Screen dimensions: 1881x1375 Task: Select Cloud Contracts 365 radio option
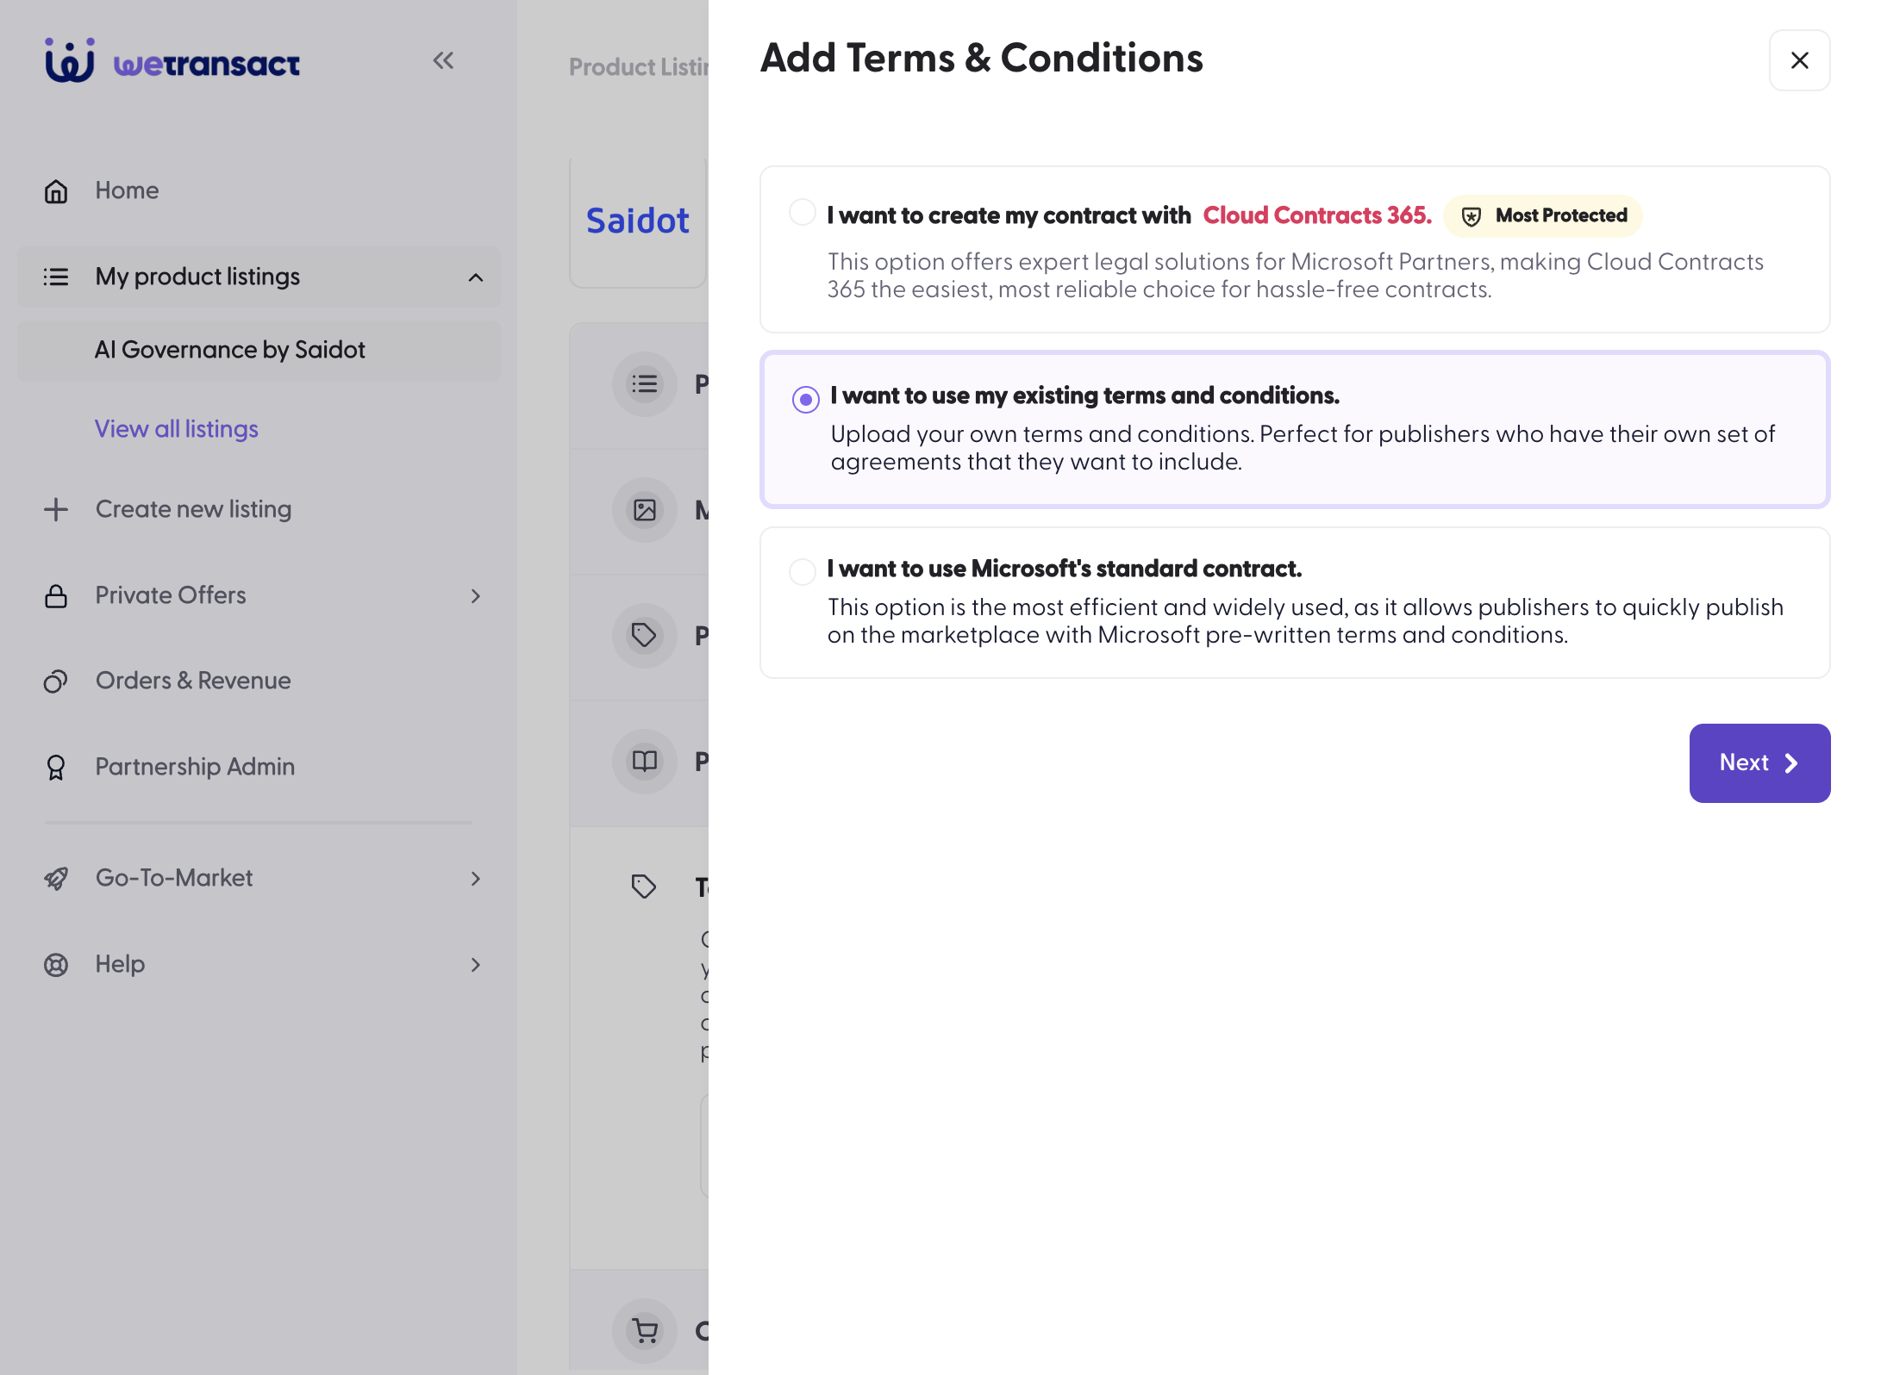(x=803, y=213)
